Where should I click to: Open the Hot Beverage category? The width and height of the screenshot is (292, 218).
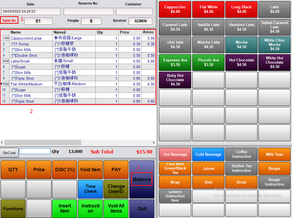175,154
